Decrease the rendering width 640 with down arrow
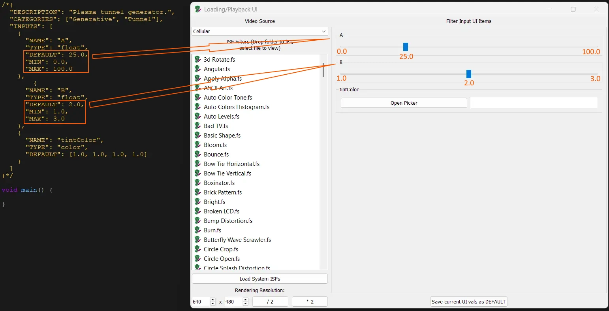The width and height of the screenshot is (609, 311). [x=213, y=303]
